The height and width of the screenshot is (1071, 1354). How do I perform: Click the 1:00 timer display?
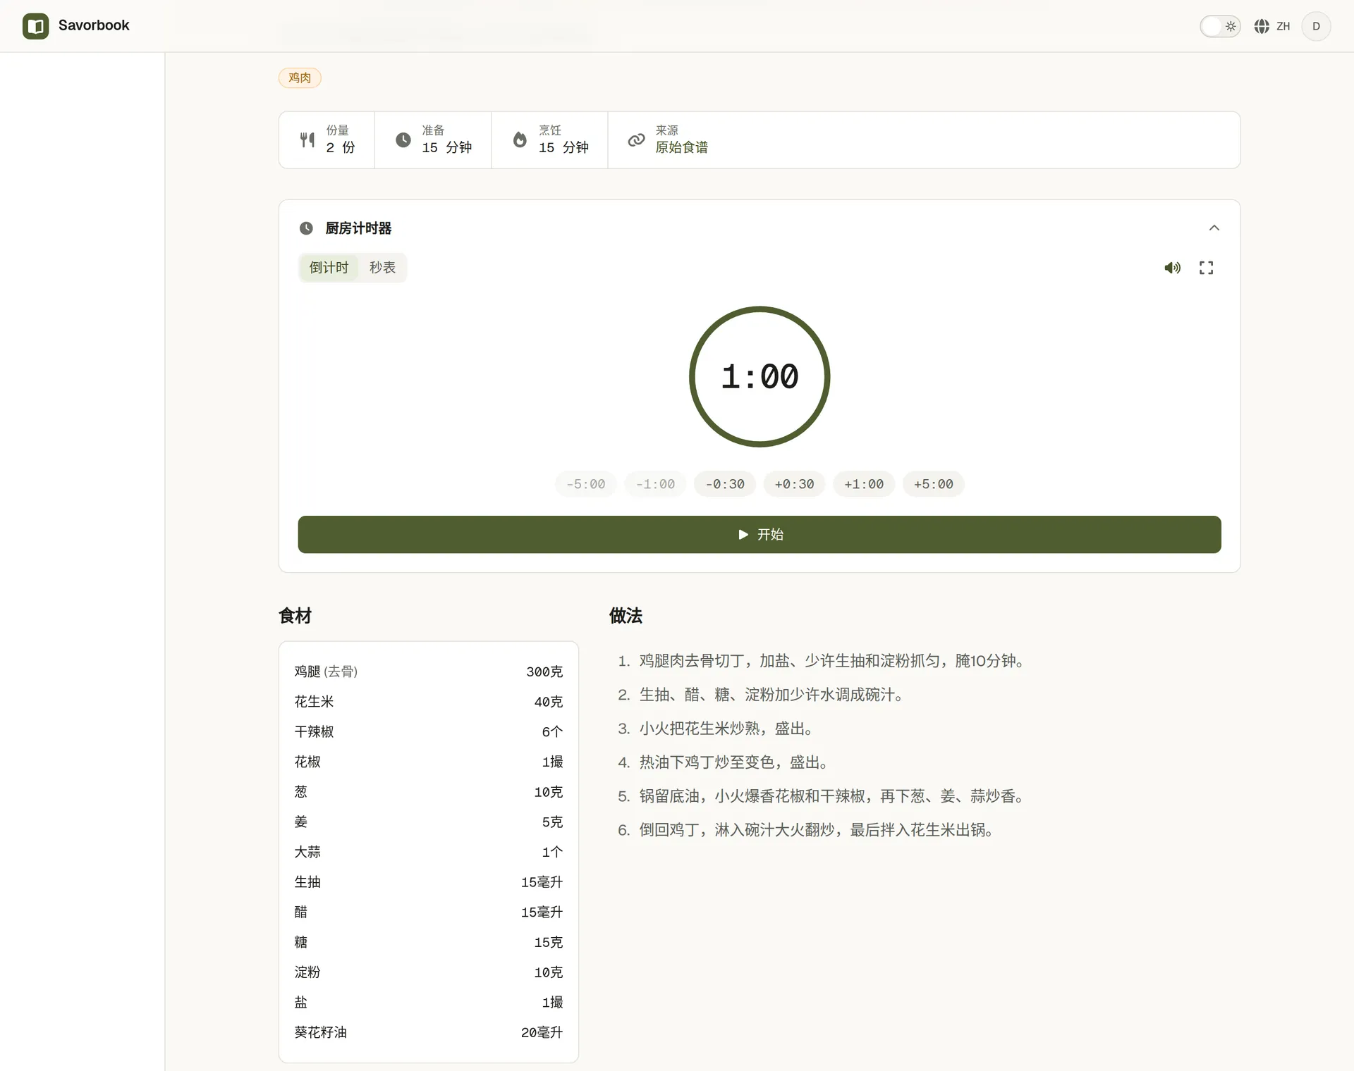tap(760, 376)
